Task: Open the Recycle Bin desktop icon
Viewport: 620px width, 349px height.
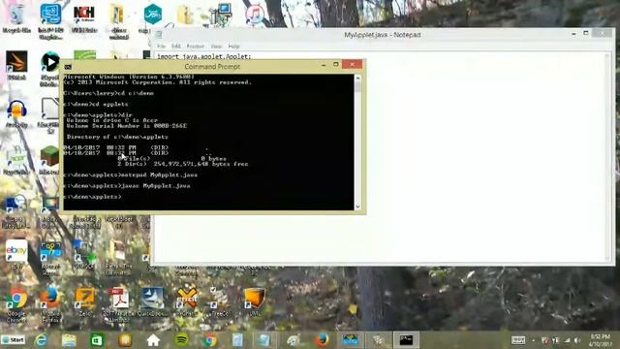Action: 16,16
